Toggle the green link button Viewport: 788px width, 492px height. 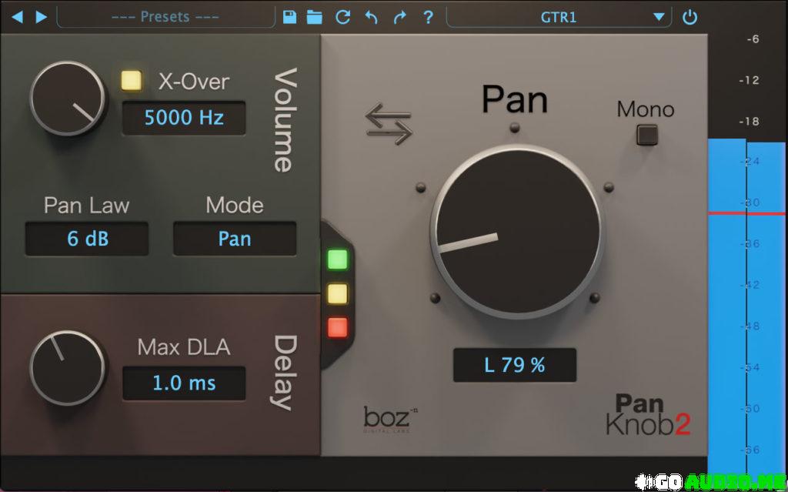pos(338,259)
